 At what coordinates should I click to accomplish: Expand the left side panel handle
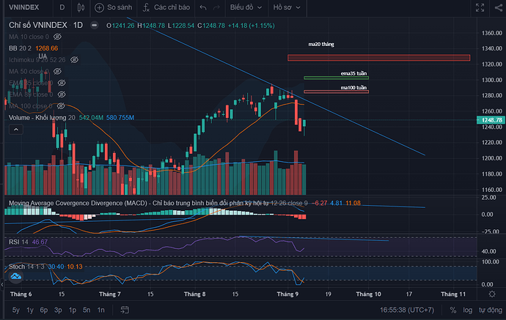2,284
